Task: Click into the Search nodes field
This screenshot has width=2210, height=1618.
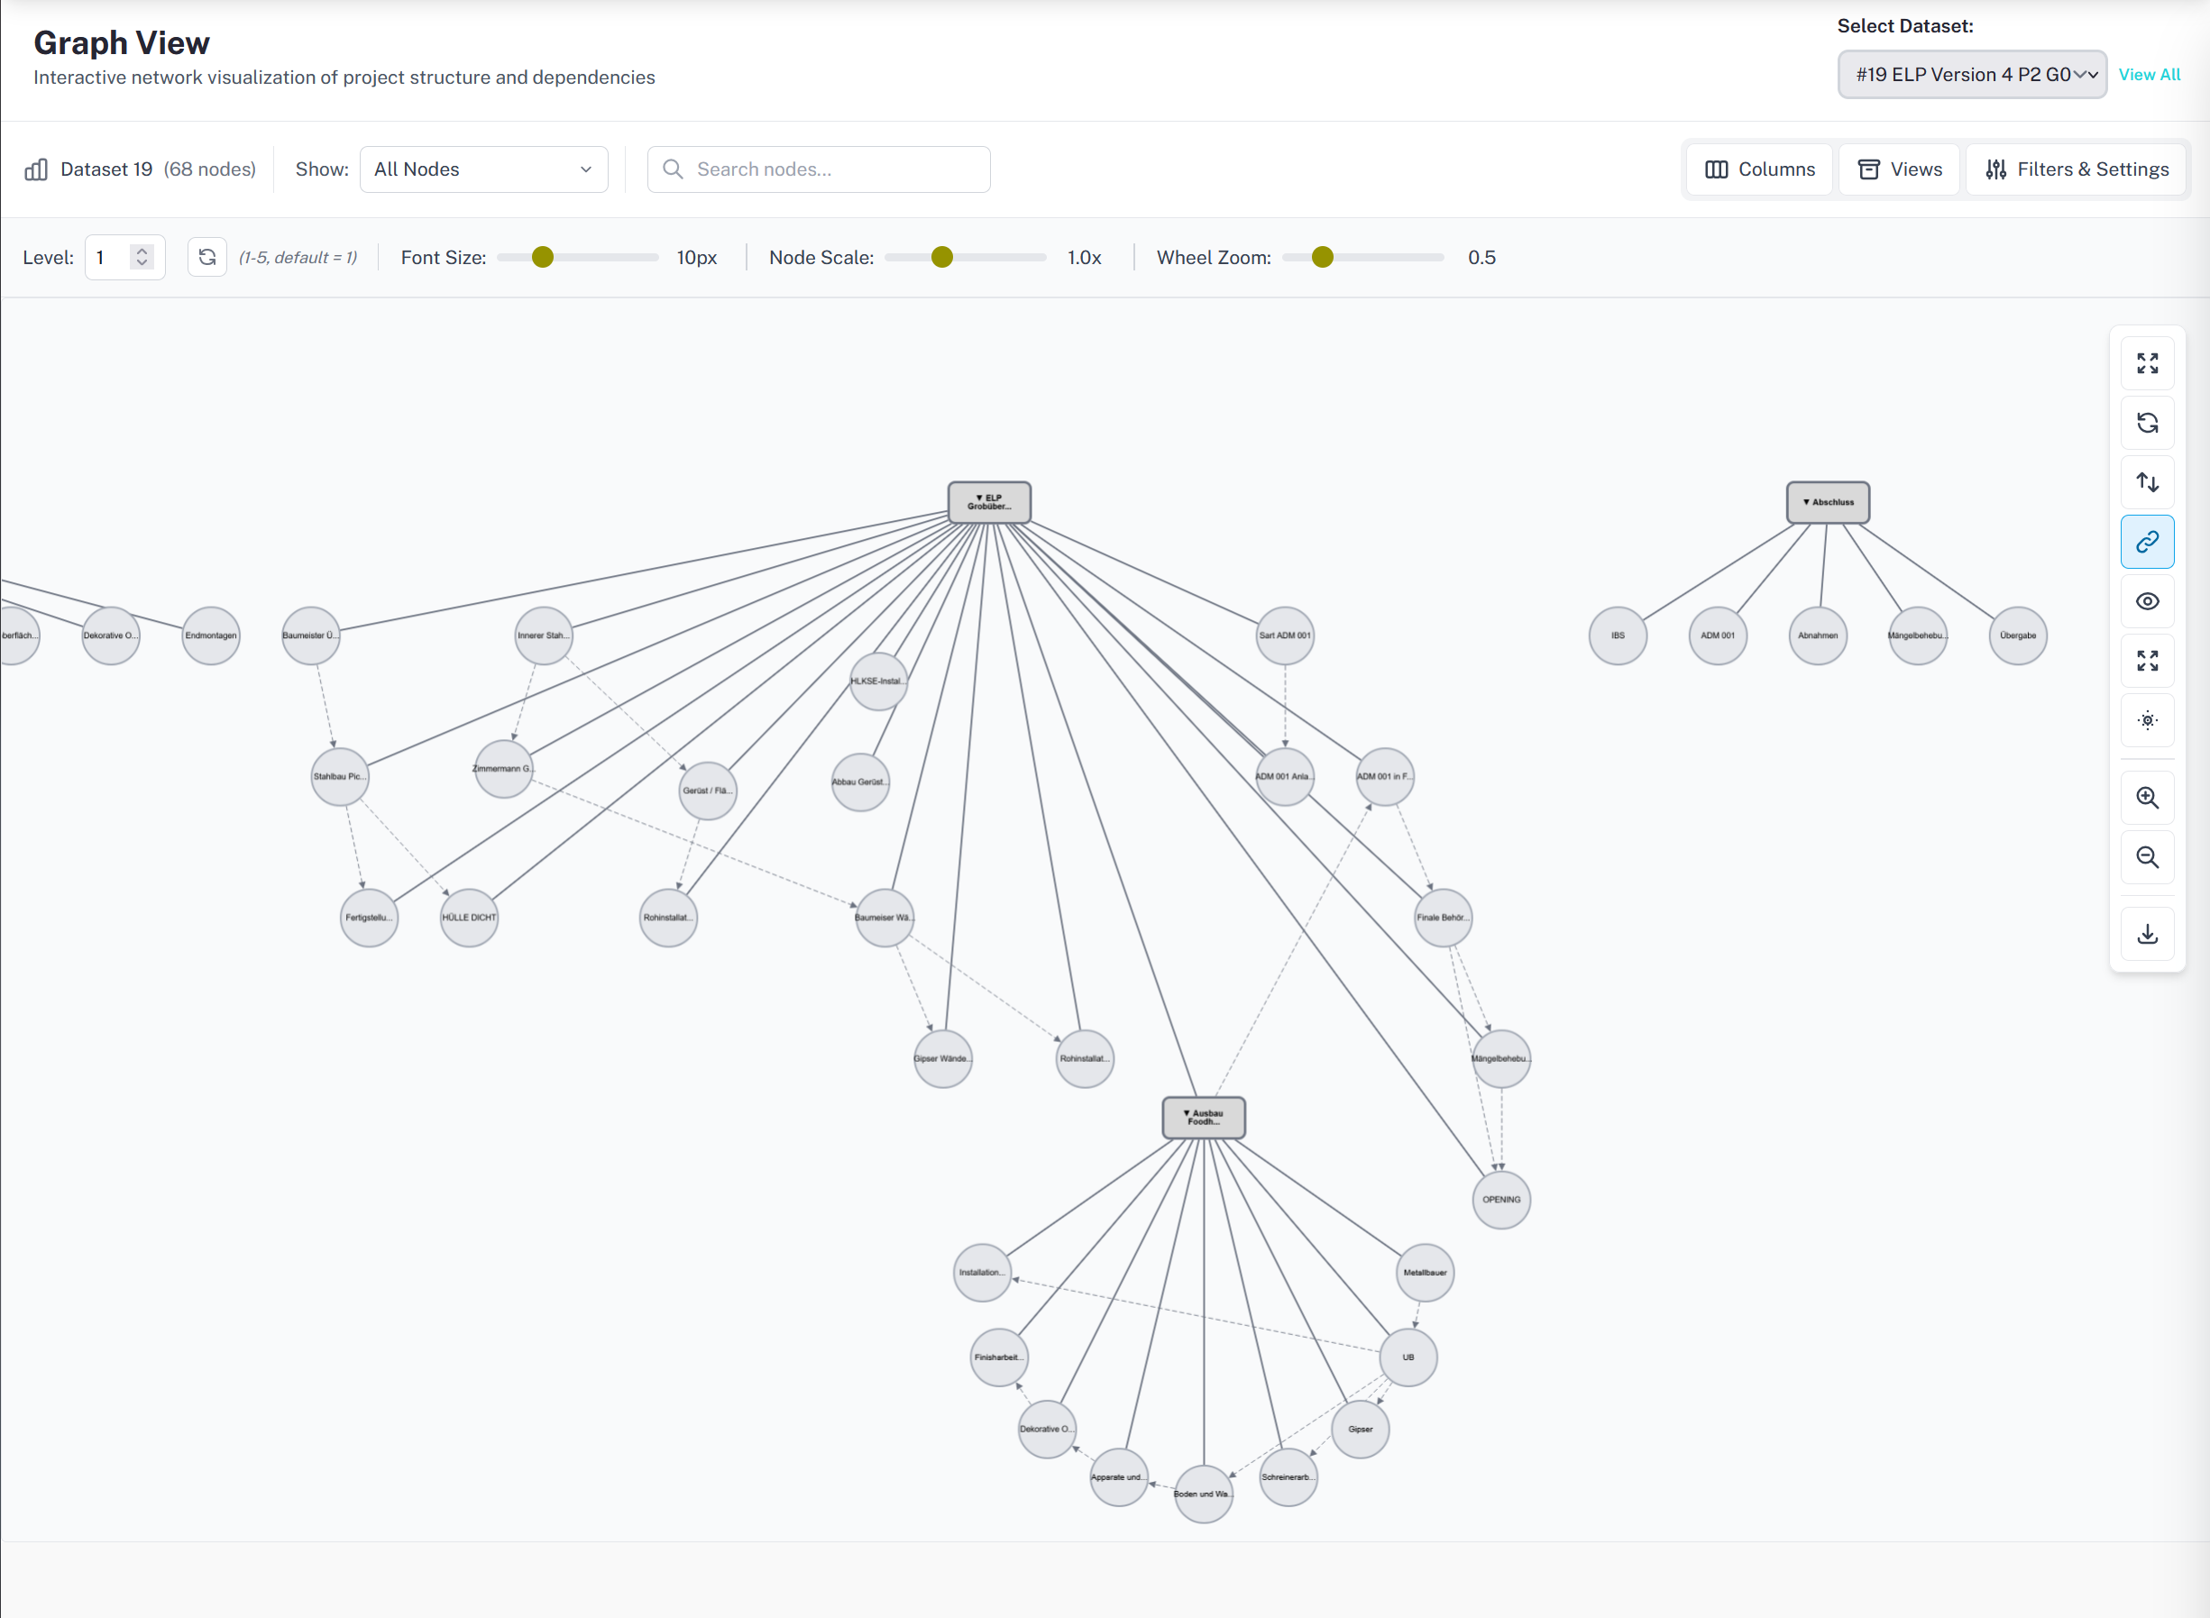Action: point(819,169)
